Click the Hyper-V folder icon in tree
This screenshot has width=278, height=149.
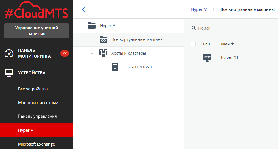(x=92, y=26)
